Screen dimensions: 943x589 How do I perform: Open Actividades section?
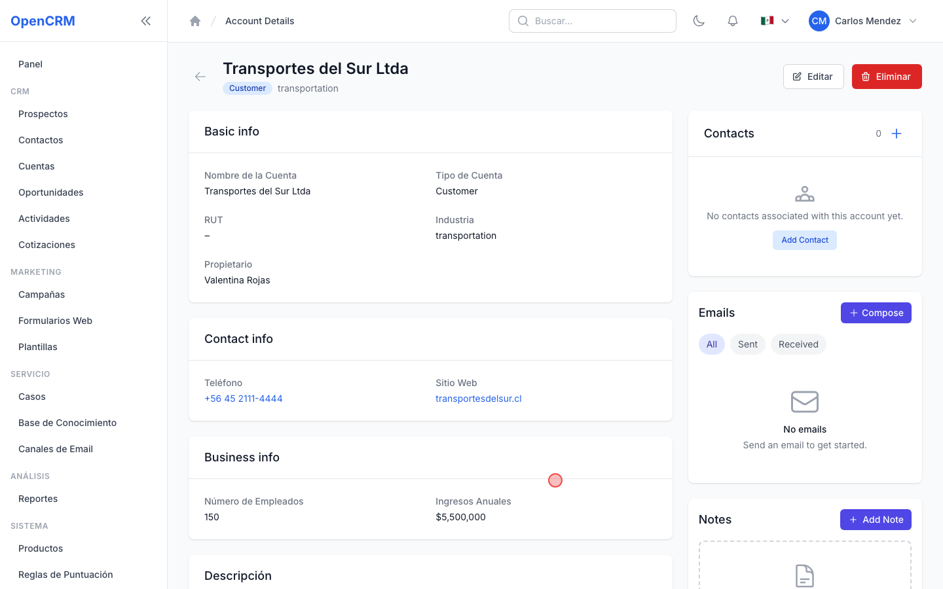[x=83, y=219]
